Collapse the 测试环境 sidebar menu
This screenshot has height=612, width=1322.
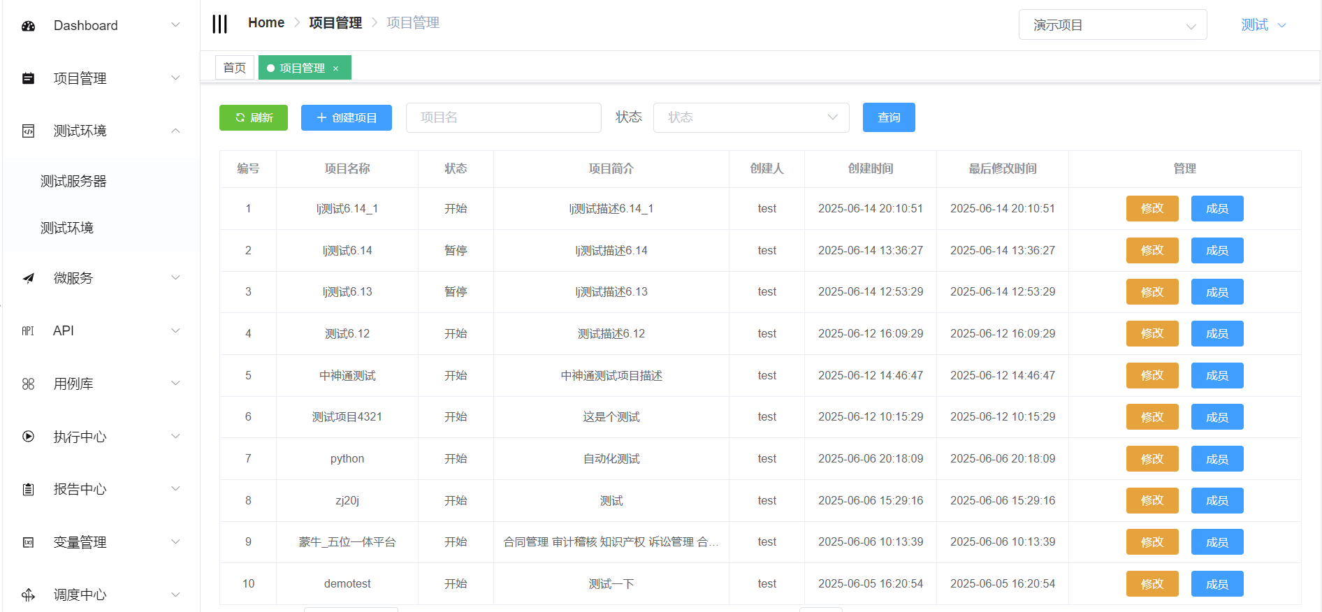pos(175,131)
